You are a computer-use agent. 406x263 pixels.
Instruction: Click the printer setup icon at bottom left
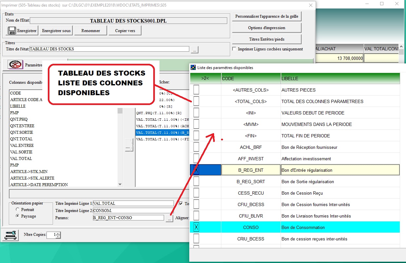pos(10,235)
